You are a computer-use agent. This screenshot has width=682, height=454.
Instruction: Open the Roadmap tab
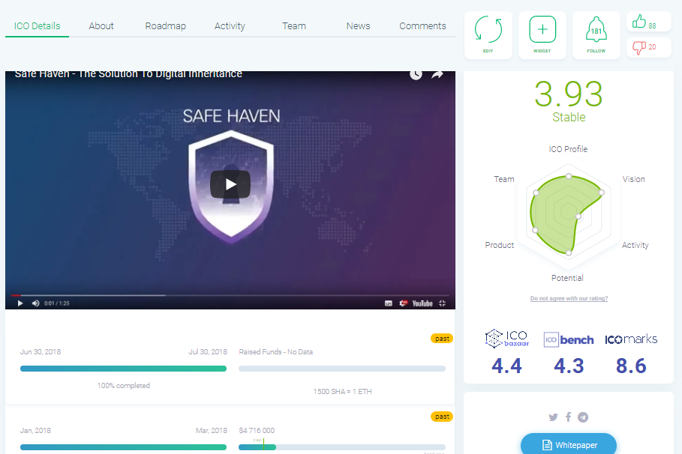tap(165, 26)
